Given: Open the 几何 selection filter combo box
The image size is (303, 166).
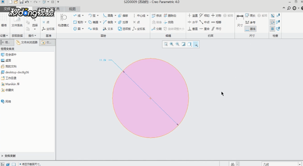Looking at the screenshot, I should coord(282,164).
